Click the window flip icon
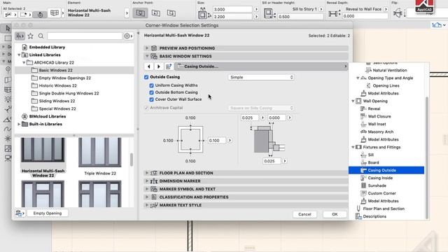448x252 pixels. [x=398, y=13]
